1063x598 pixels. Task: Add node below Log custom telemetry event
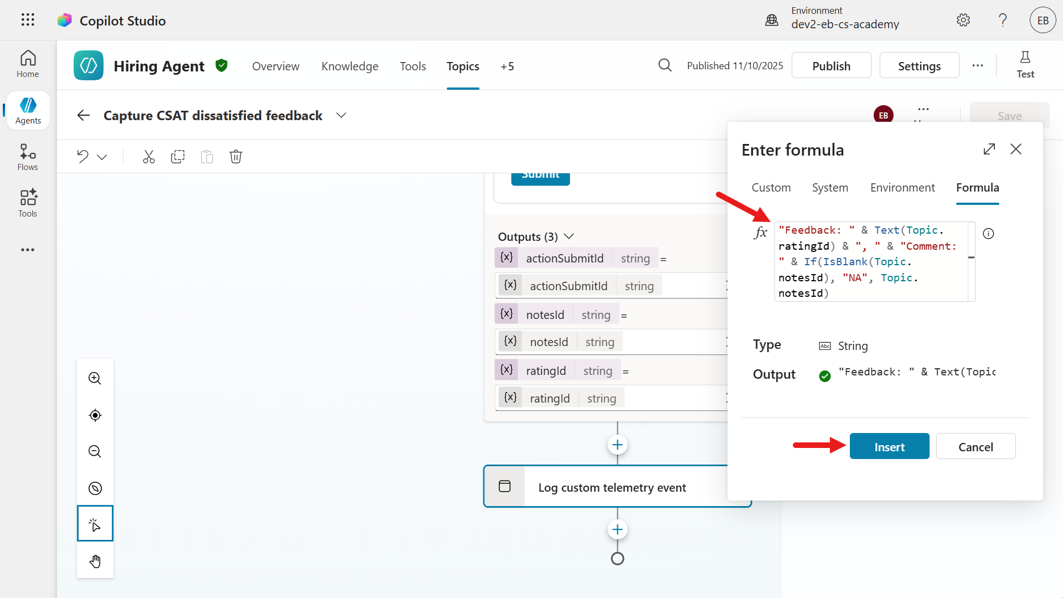click(617, 529)
